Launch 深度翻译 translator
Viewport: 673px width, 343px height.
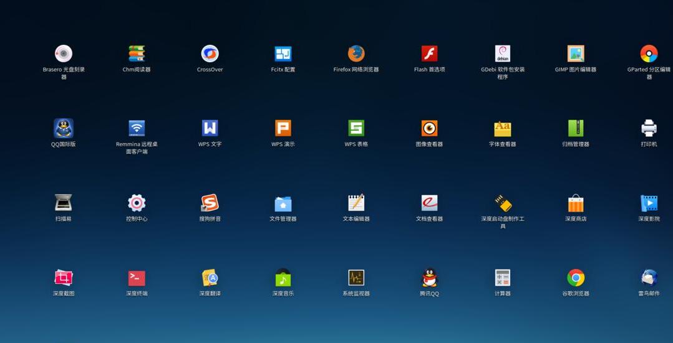click(x=210, y=278)
